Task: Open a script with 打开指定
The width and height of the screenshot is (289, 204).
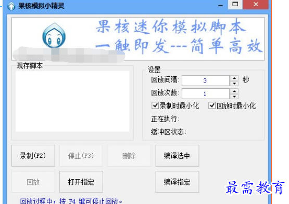Action: point(81,182)
